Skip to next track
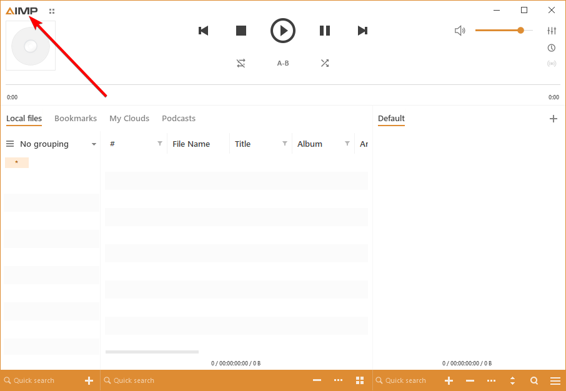Image resolution: width=566 pixels, height=391 pixels. pyautogui.click(x=362, y=31)
